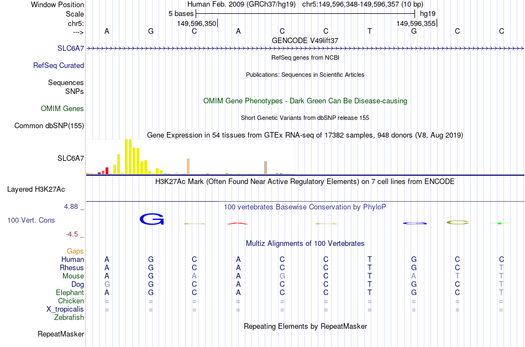This screenshot has width=525, height=347.
Task: Click the chr5 base position label
Action: [76, 23]
